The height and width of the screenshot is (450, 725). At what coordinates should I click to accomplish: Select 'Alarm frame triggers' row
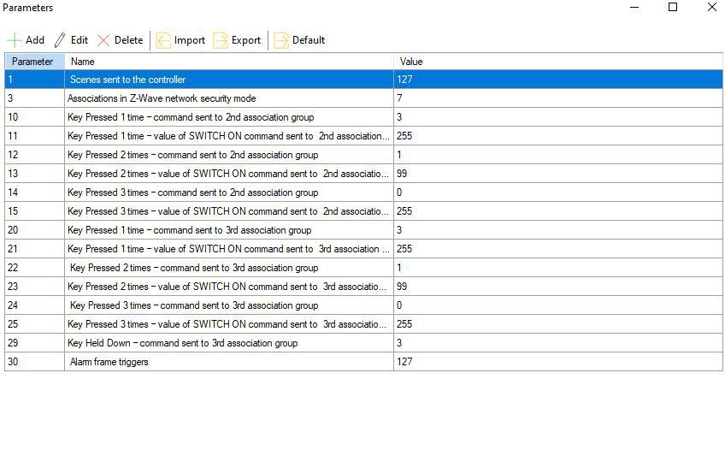[363, 362]
